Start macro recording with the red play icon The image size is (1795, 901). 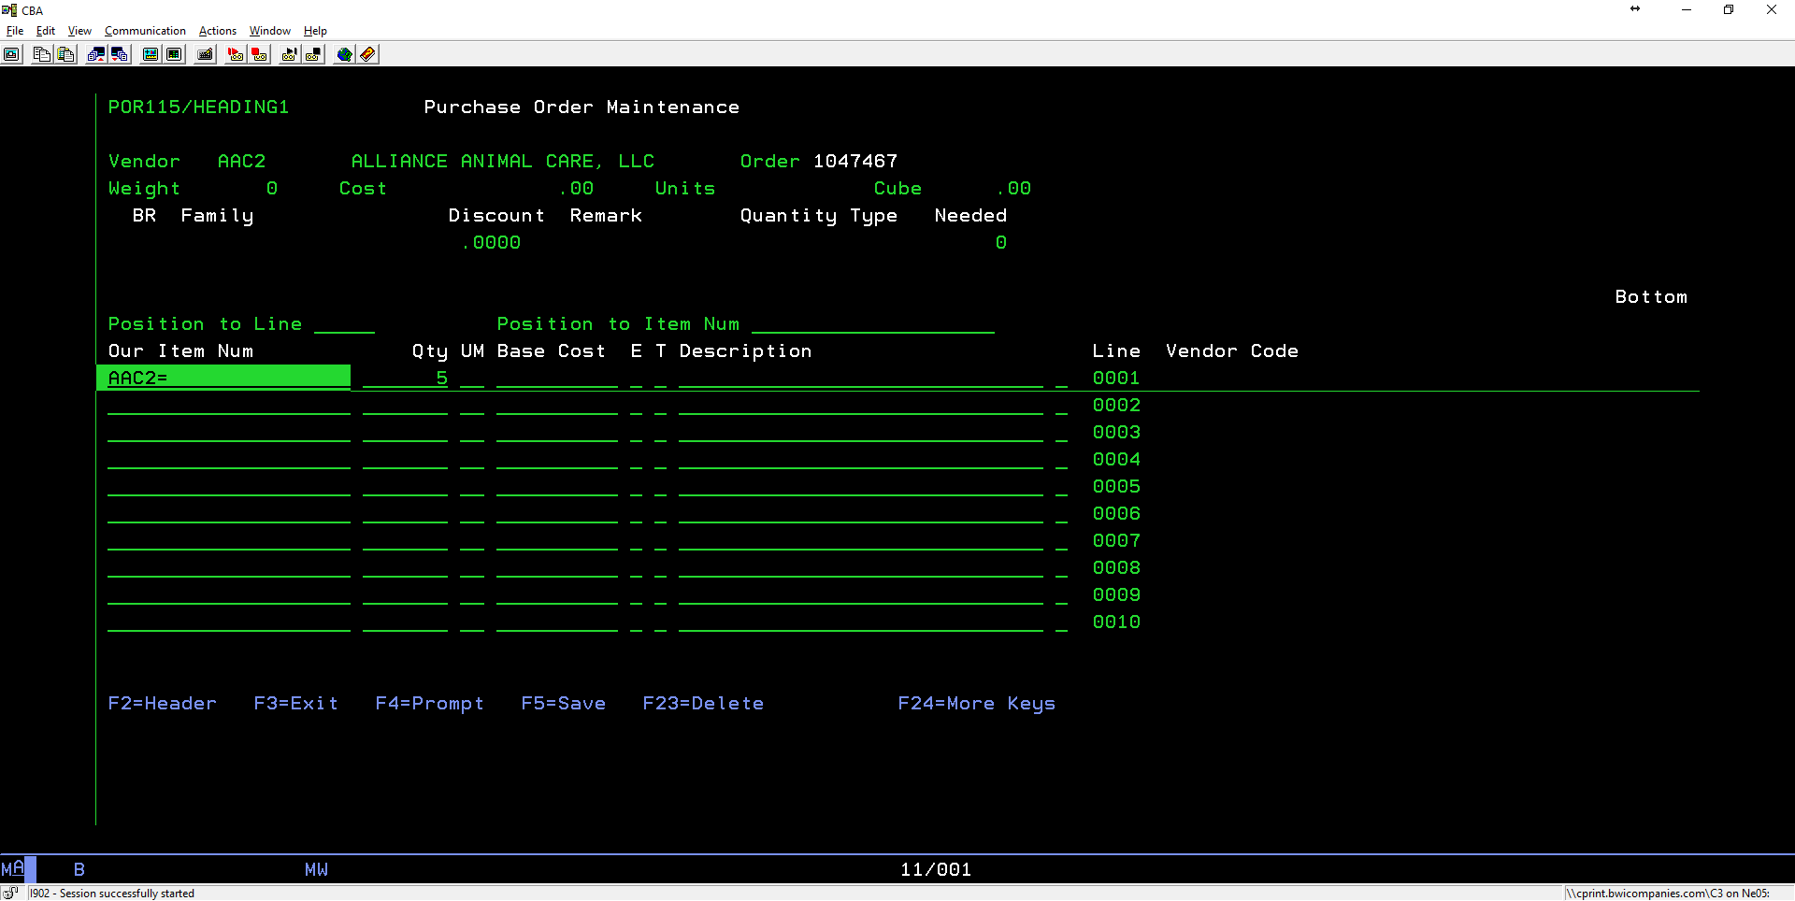click(x=235, y=54)
